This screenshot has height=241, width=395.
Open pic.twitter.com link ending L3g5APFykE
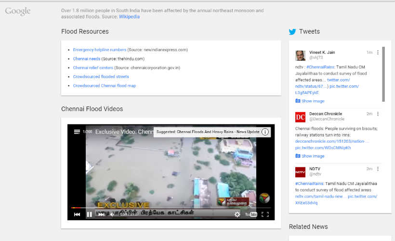(327, 90)
